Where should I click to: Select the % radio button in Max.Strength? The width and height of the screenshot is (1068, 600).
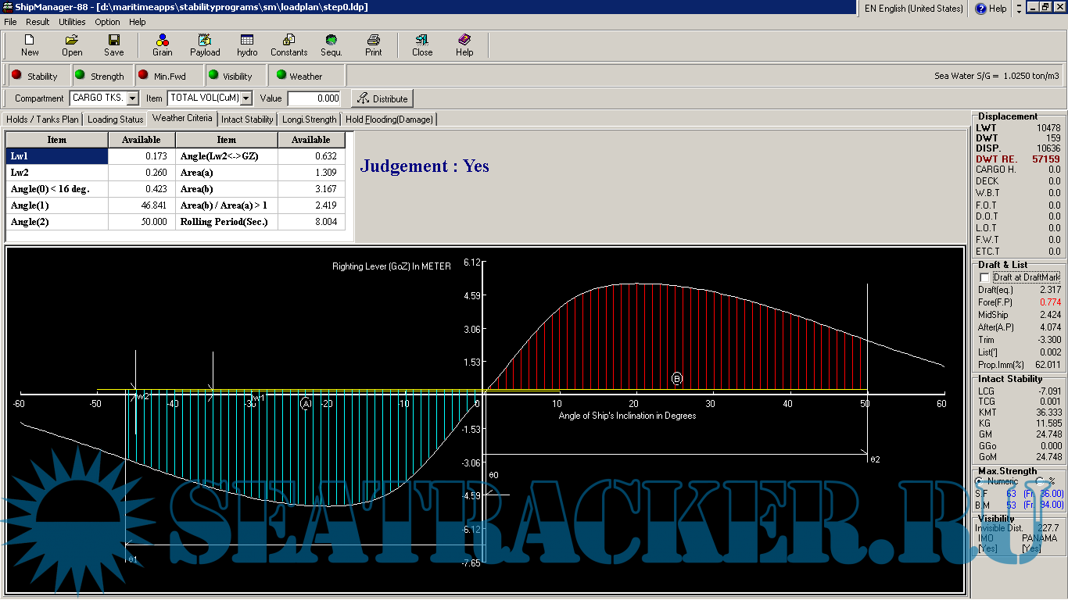tap(1040, 481)
